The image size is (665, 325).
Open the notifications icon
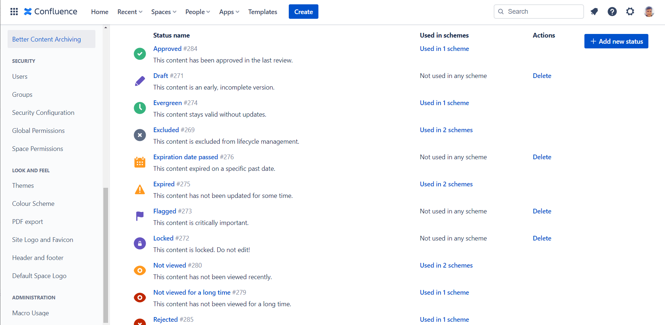coord(594,12)
